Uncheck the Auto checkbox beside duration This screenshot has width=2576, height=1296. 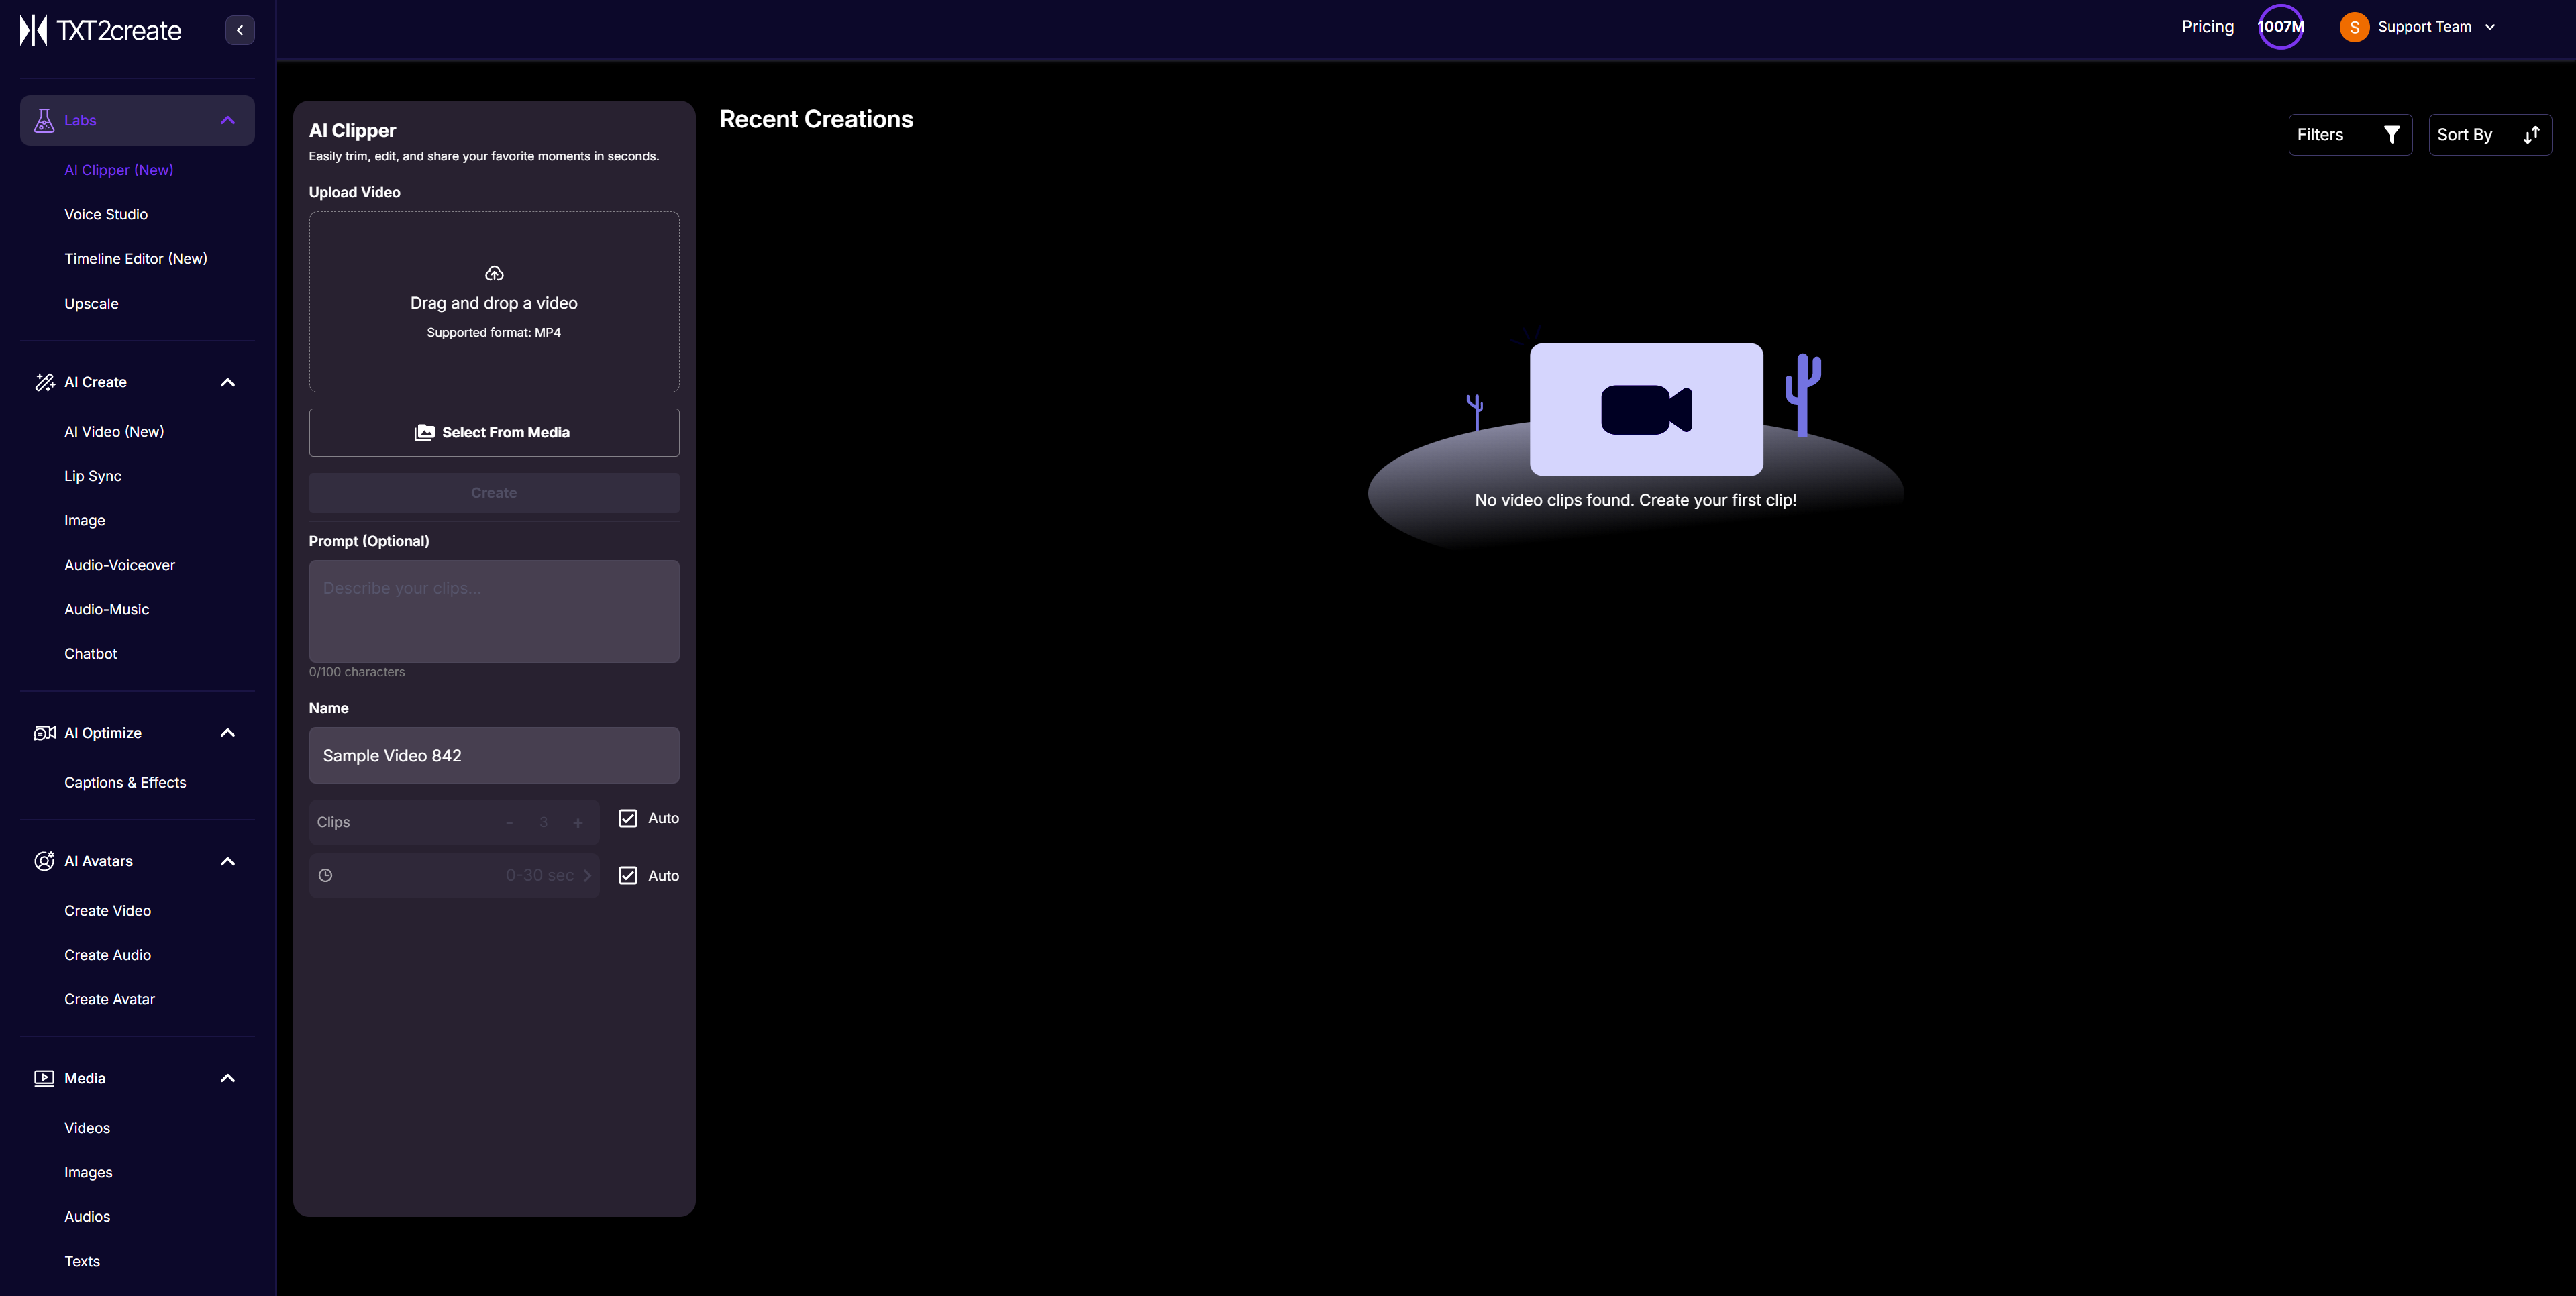click(628, 875)
